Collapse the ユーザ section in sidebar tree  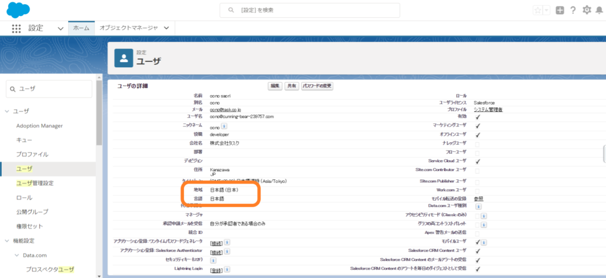(x=7, y=111)
